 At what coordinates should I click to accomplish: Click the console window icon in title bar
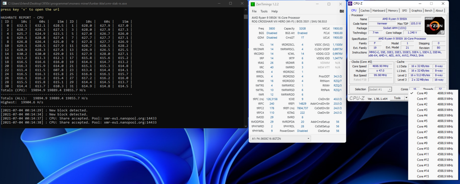(x=4, y=3)
